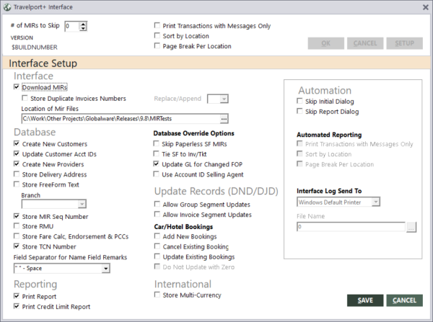Enable top Sort by Location checkbox
The width and height of the screenshot is (433, 322).
(157, 36)
